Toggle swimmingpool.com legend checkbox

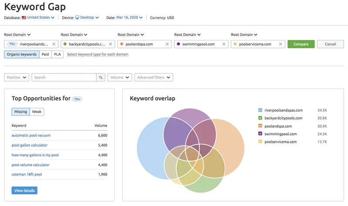tap(260, 134)
